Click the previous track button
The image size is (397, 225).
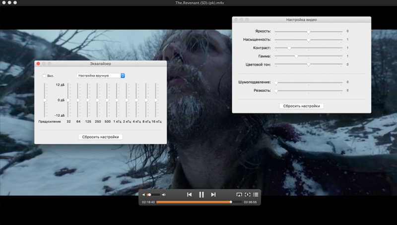tap(189, 195)
